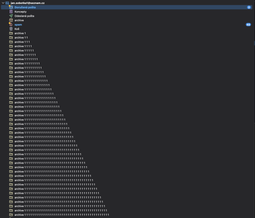Viewport: 255px width, 218px height.
Task: Click the spam folder flame icon
Action: 11,25
